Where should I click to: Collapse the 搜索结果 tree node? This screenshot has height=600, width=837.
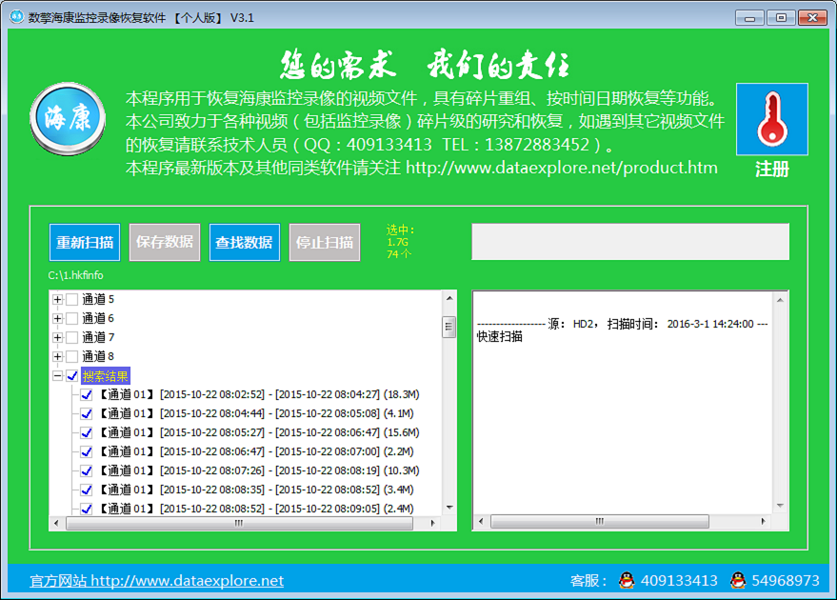(58, 376)
